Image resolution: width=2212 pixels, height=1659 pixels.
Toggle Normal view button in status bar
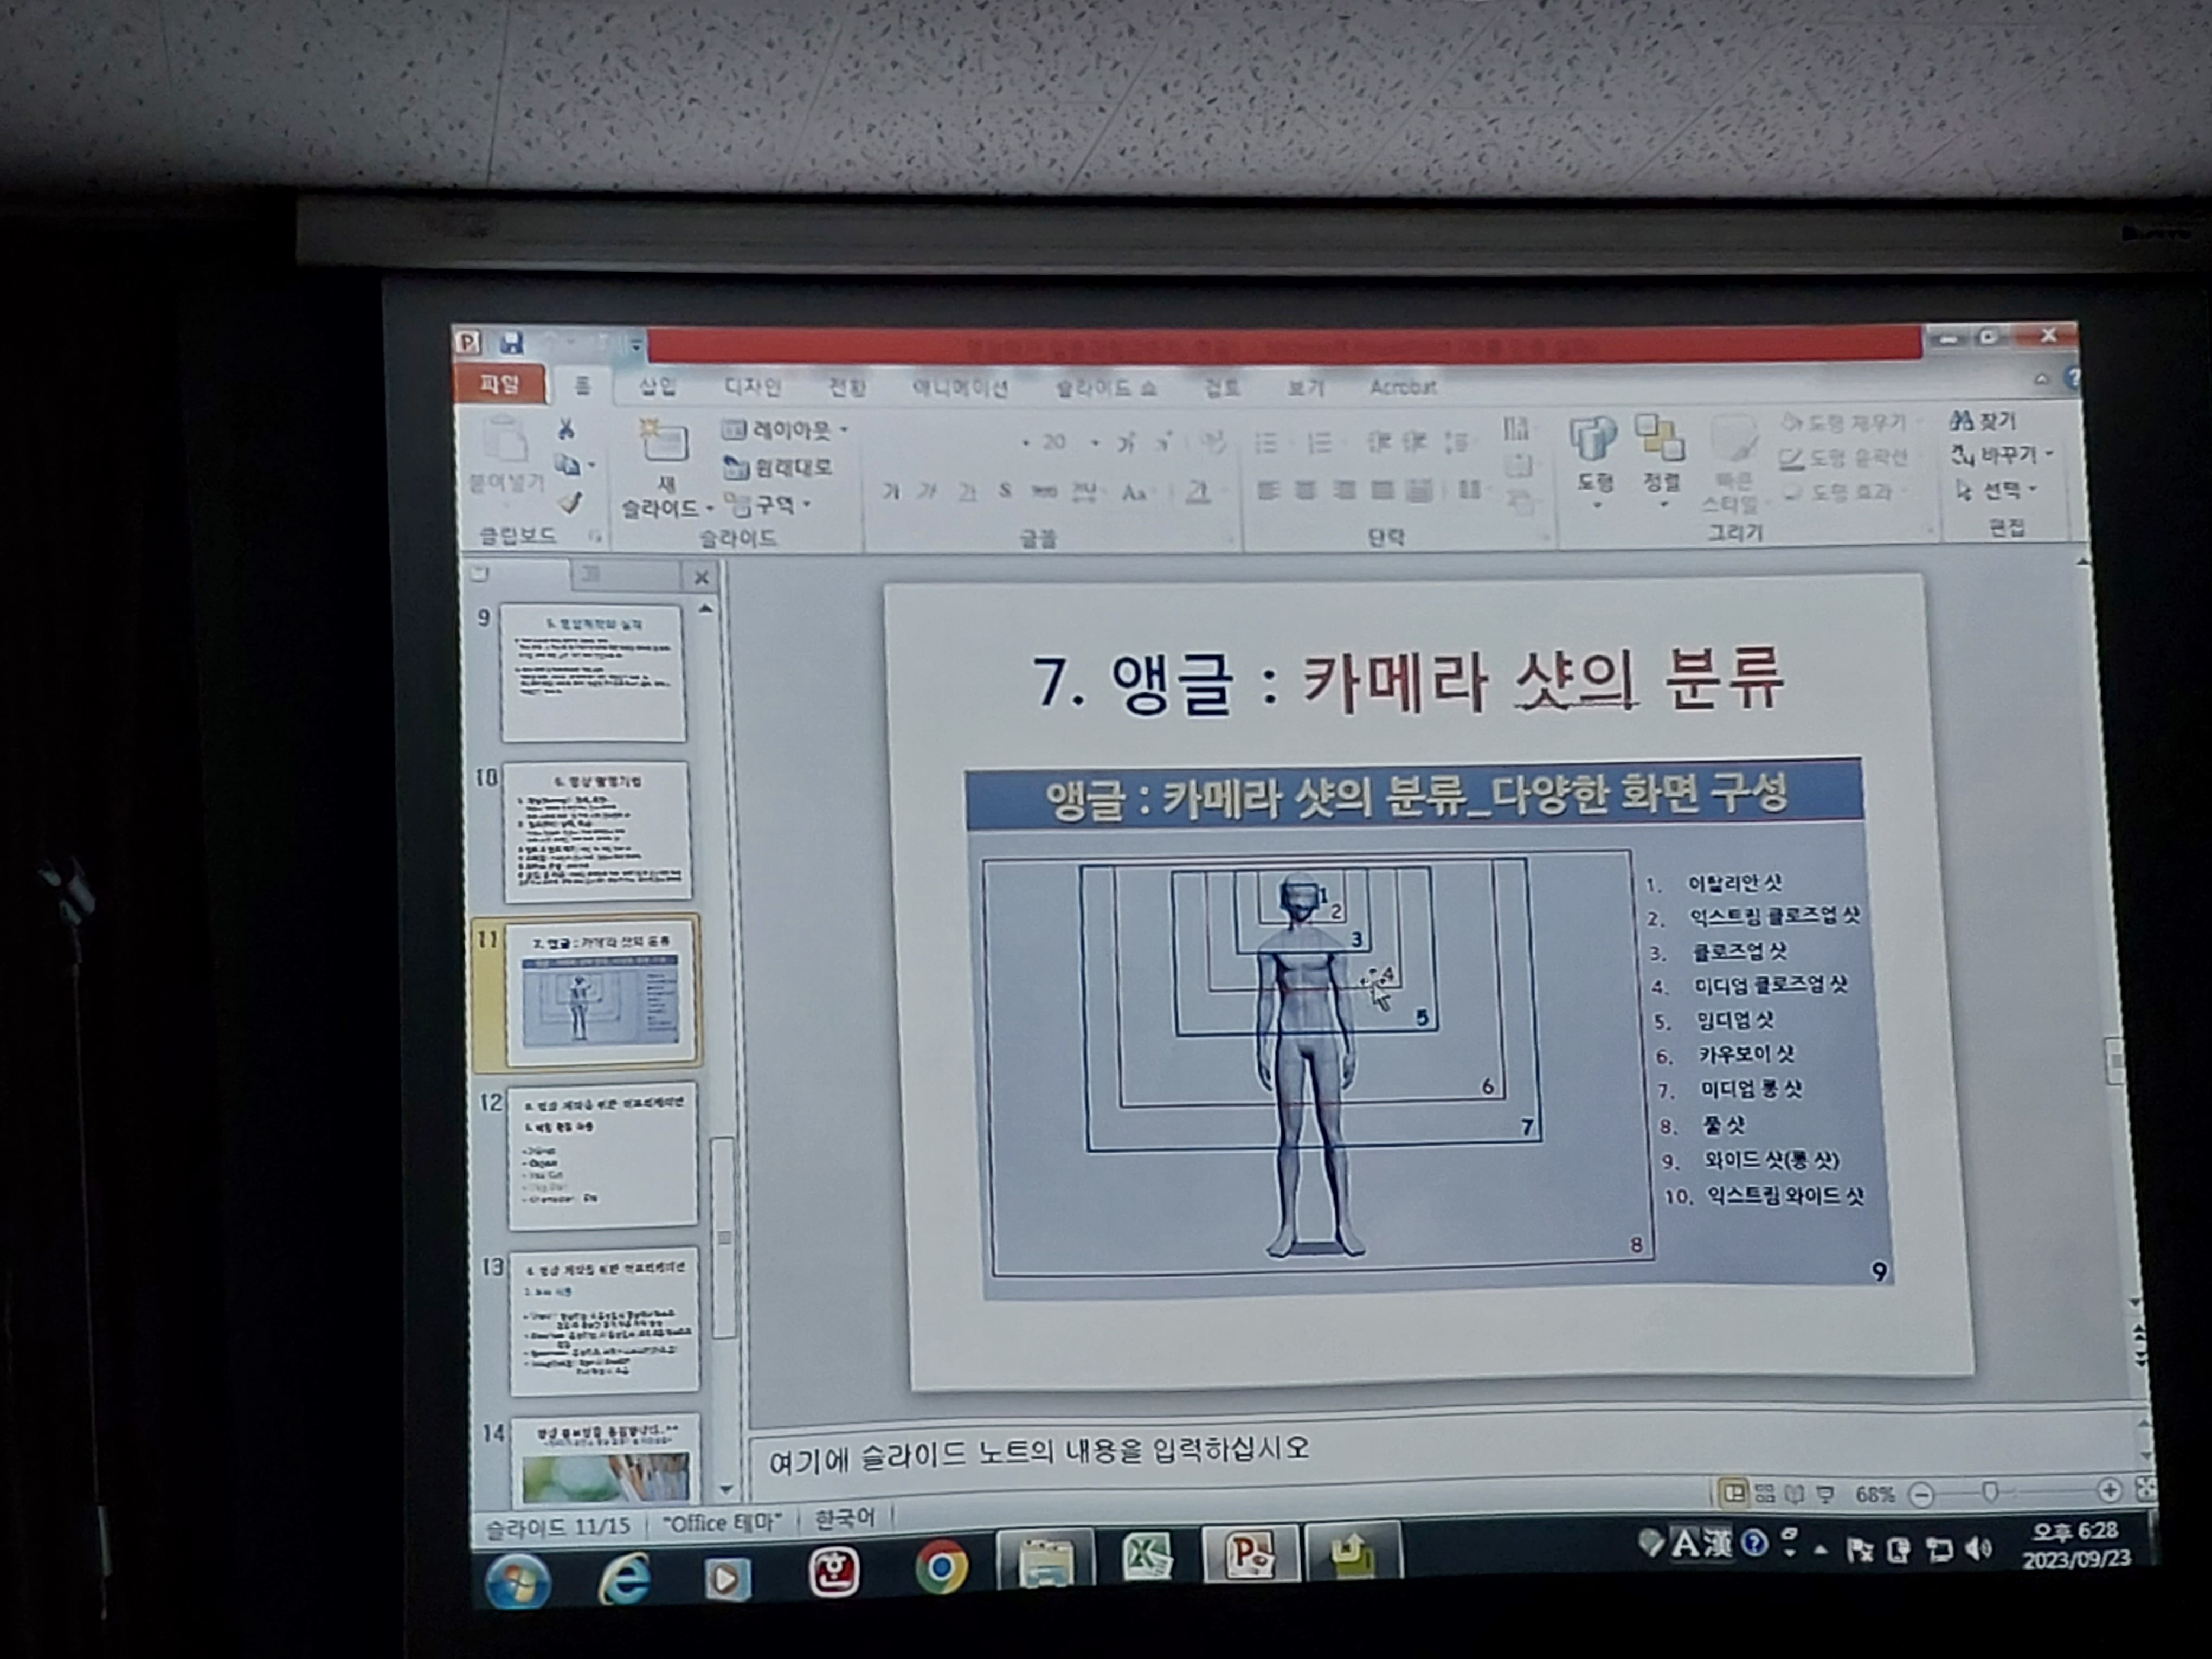(1734, 1493)
